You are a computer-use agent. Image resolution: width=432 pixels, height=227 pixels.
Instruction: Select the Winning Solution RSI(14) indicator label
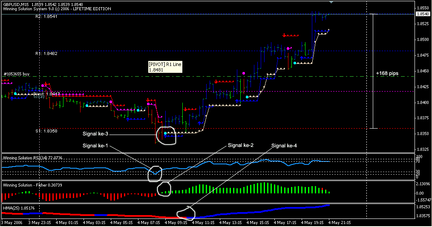click(32, 158)
